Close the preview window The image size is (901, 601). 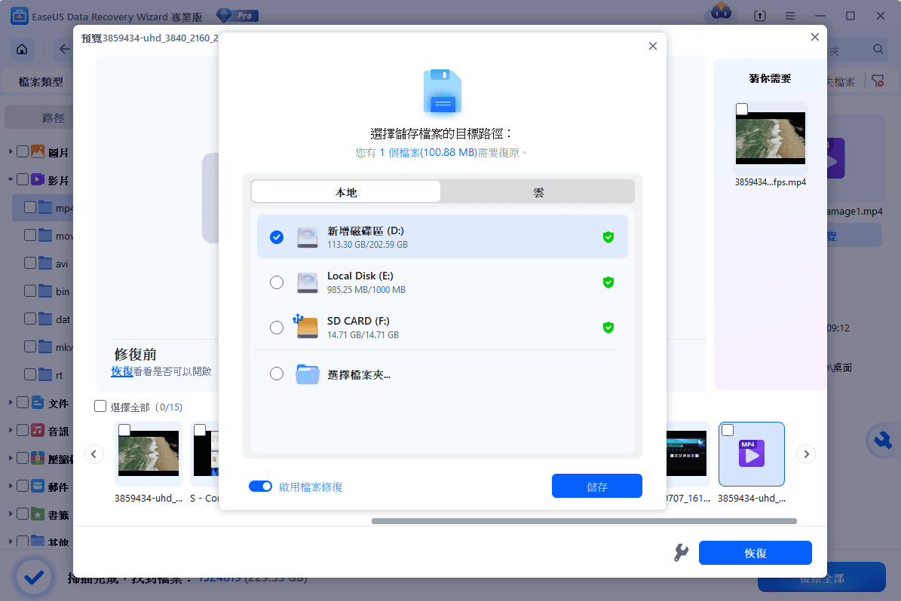point(815,37)
